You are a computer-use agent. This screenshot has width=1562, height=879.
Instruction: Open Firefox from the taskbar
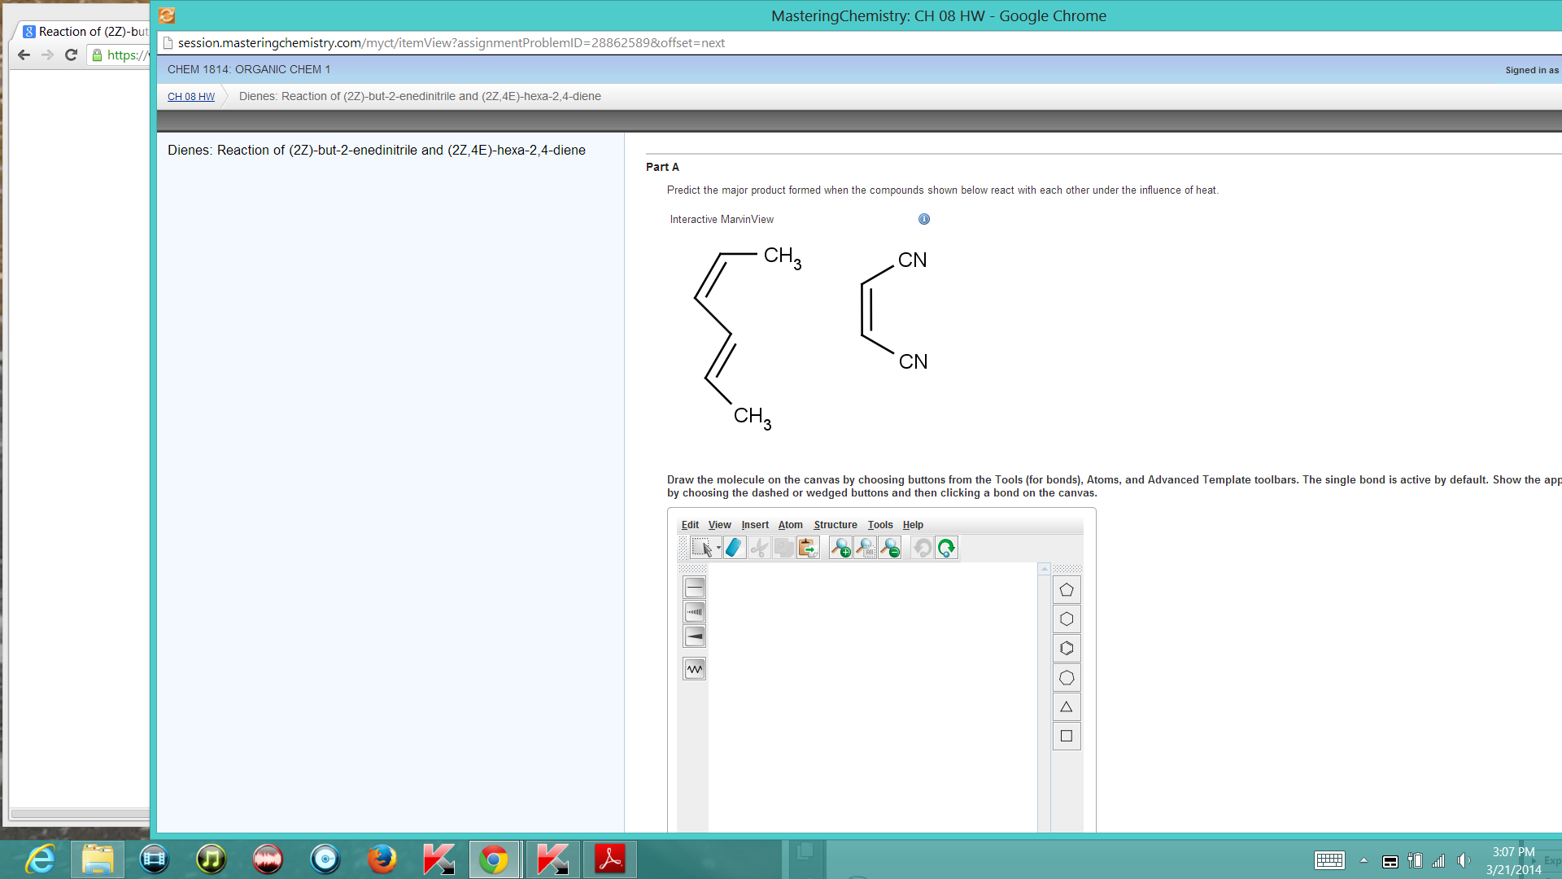[x=382, y=859]
